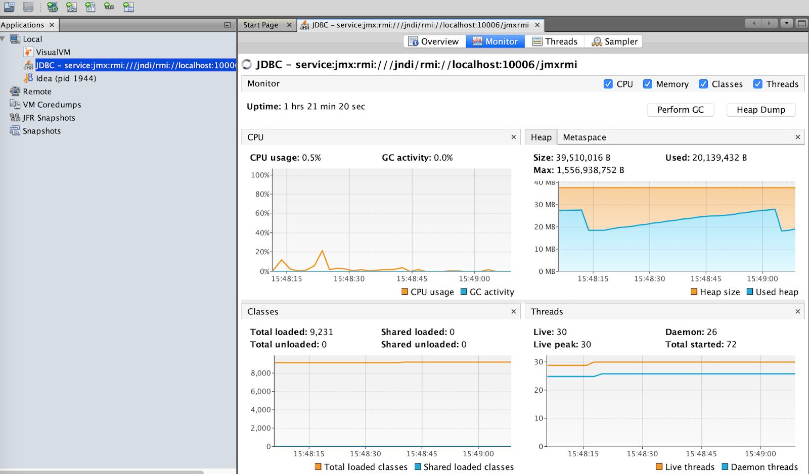This screenshot has height=474, width=809.
Task: Select the JFR Snapshots icon in tree
Action: point(15,118)
